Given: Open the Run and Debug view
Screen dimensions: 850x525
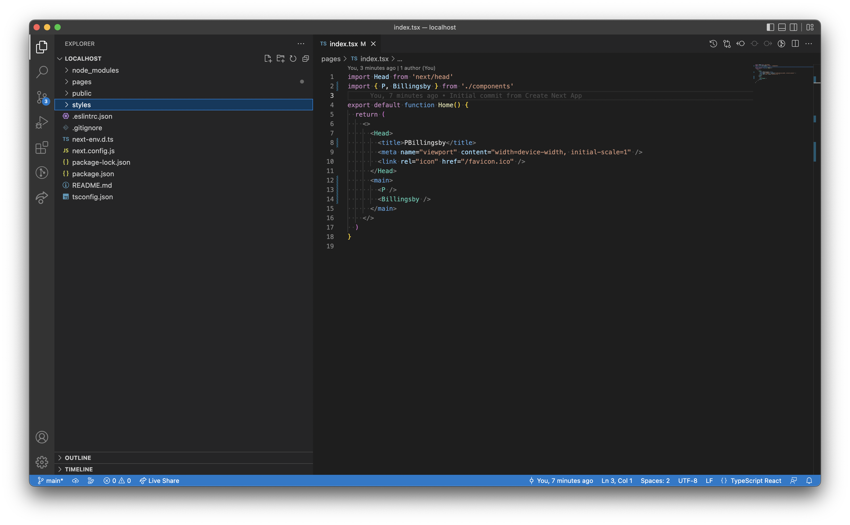Looking at the screenshot, I should (x=42, y=122).
